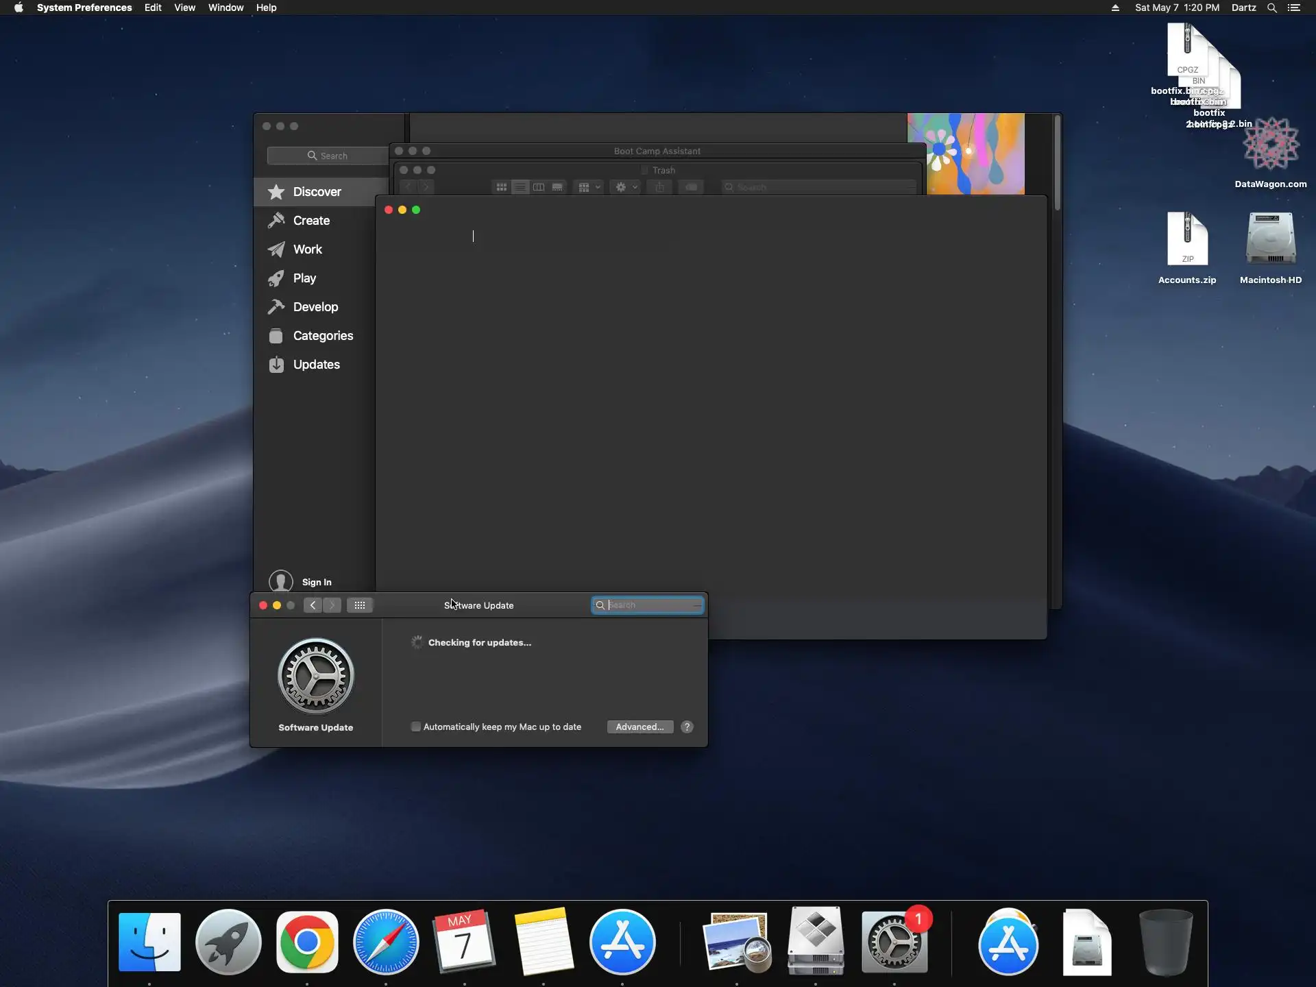This screenshot has width=1316, height=987.
Task: Go back in System Preferences
Action: pos(313,605)
